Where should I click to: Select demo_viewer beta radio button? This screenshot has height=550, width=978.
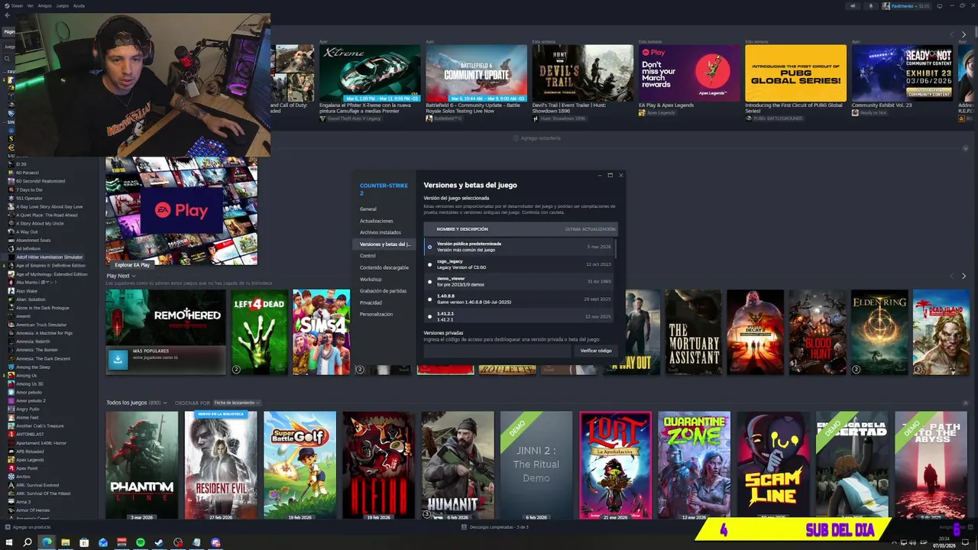pos(429,281)
